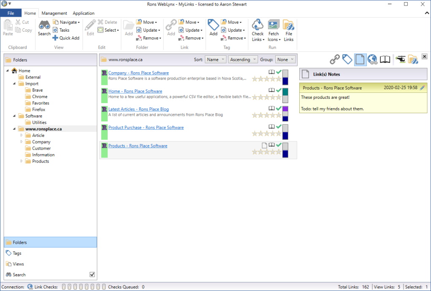Viewport: 431px width, 291px height.
Task: Collapse the Import folder in tree
Action: point(14,84)
